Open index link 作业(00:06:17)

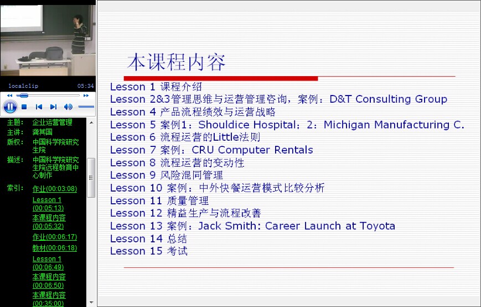[55, 237]
